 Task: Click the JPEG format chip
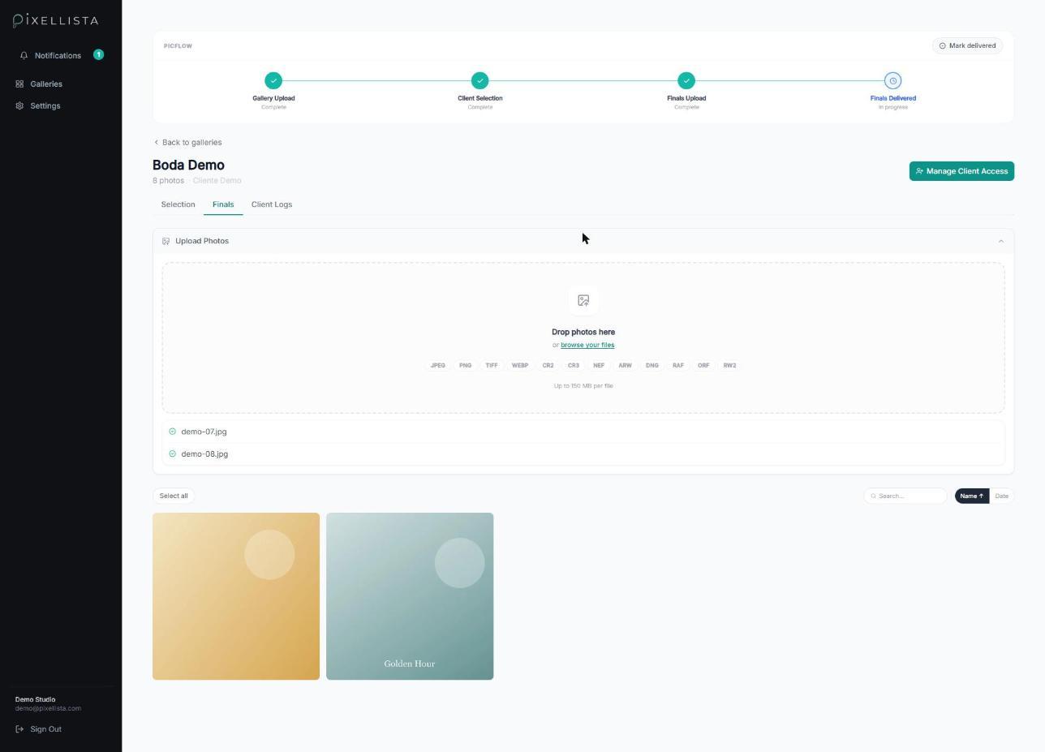tap(437, 366)
